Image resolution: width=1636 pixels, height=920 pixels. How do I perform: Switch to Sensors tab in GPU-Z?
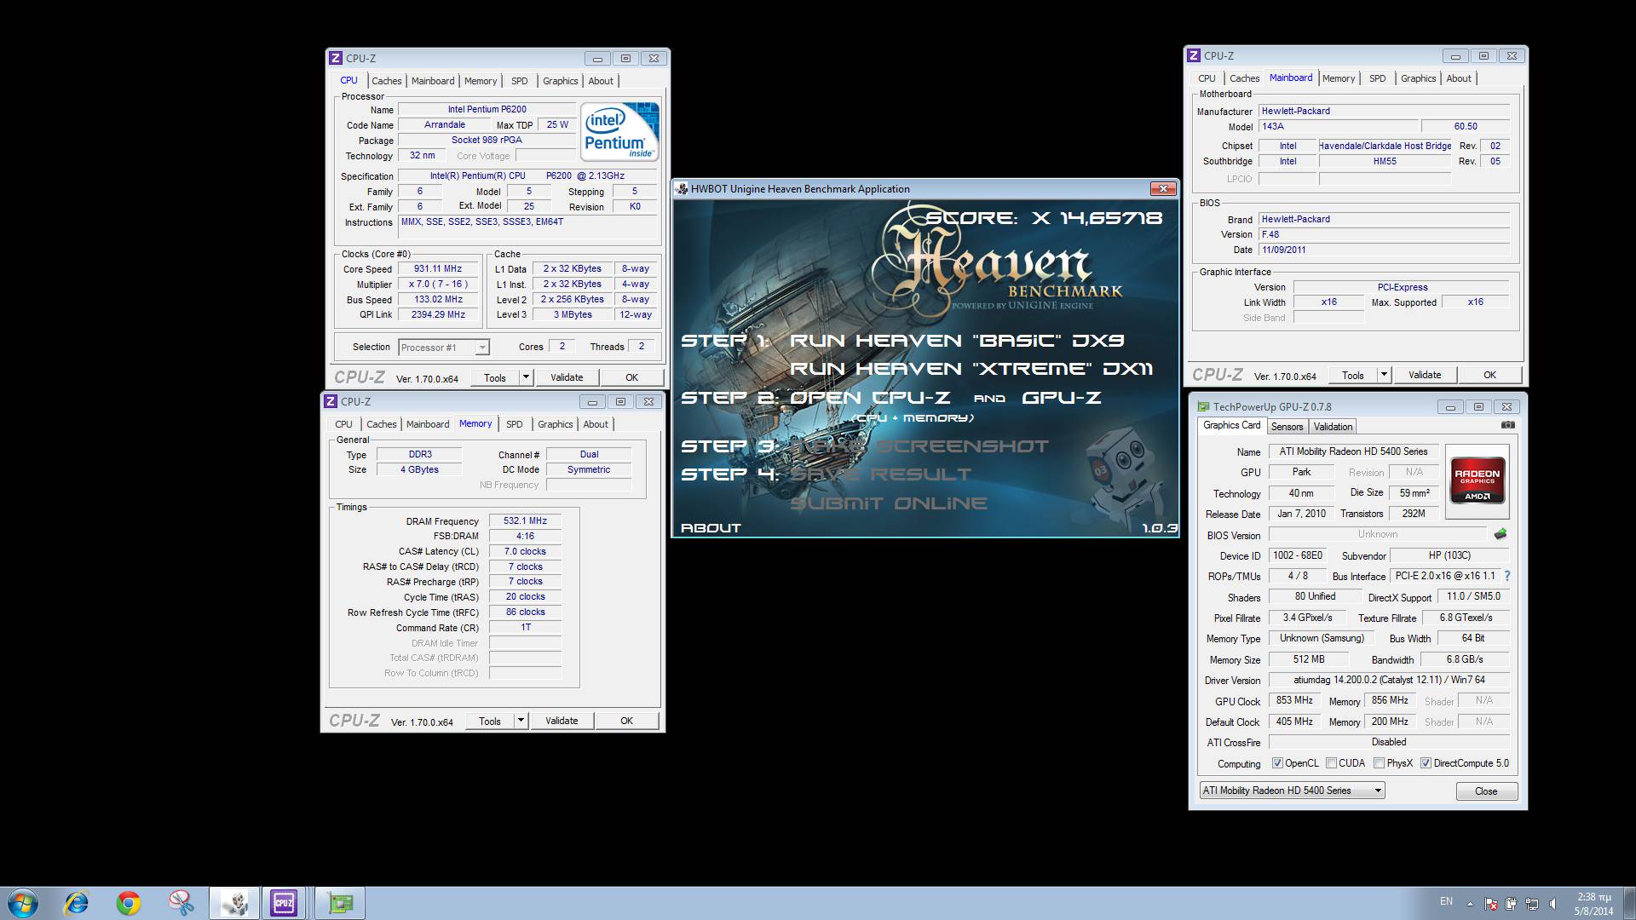pos(1287,427)
